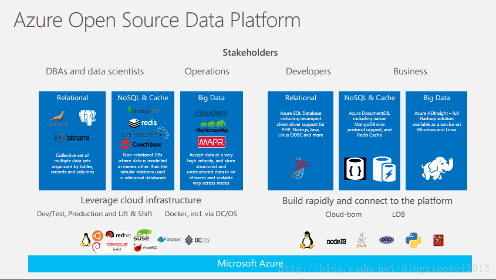The height and width of the screenshot is (280, 496).
Task: Click the 'Azure Open Source Data Platform' title
Action: 157,20
